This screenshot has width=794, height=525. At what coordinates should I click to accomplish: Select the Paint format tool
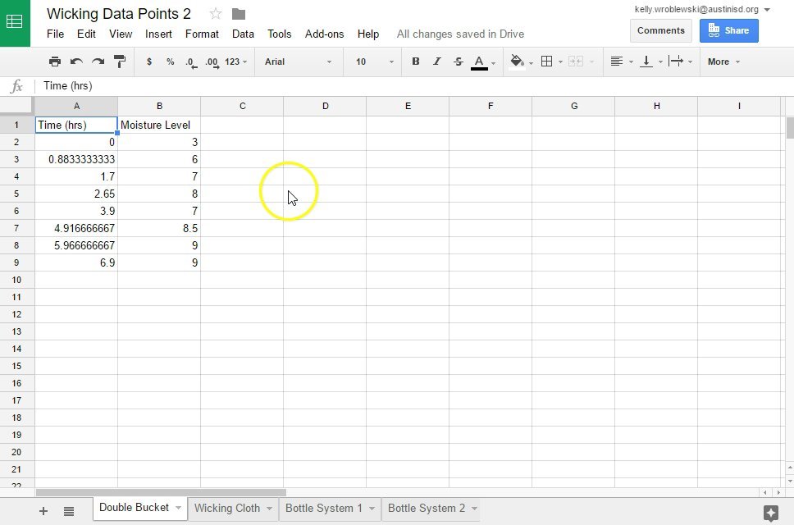click(118, 62)
